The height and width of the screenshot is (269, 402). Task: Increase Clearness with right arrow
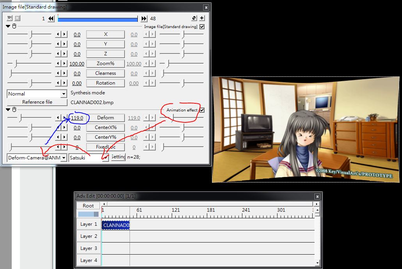click(64, 73)
